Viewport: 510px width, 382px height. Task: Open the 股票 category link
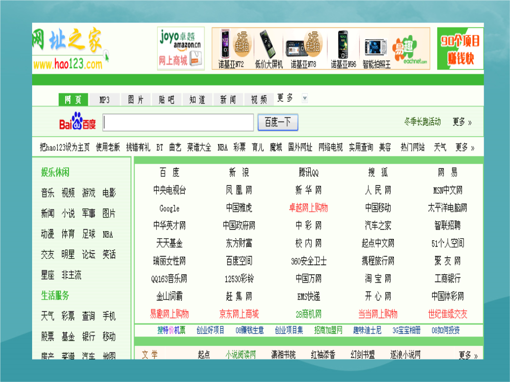tap(48, 337)
